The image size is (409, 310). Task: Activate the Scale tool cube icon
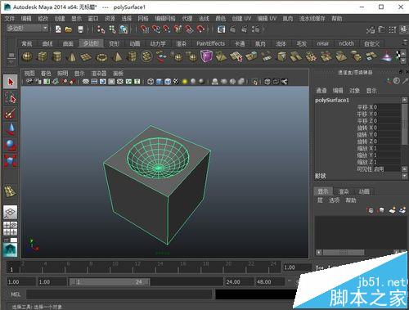[x=11, y=161]
